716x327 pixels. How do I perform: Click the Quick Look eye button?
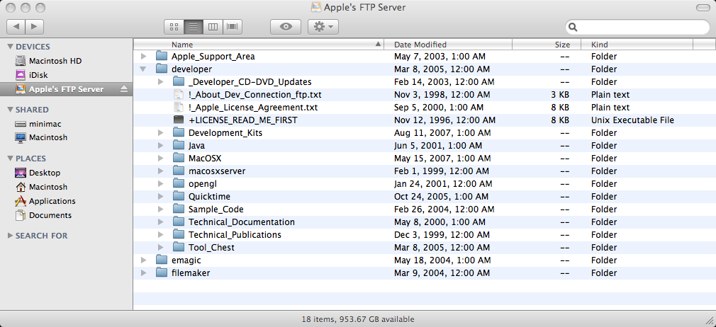click(286, 27)
